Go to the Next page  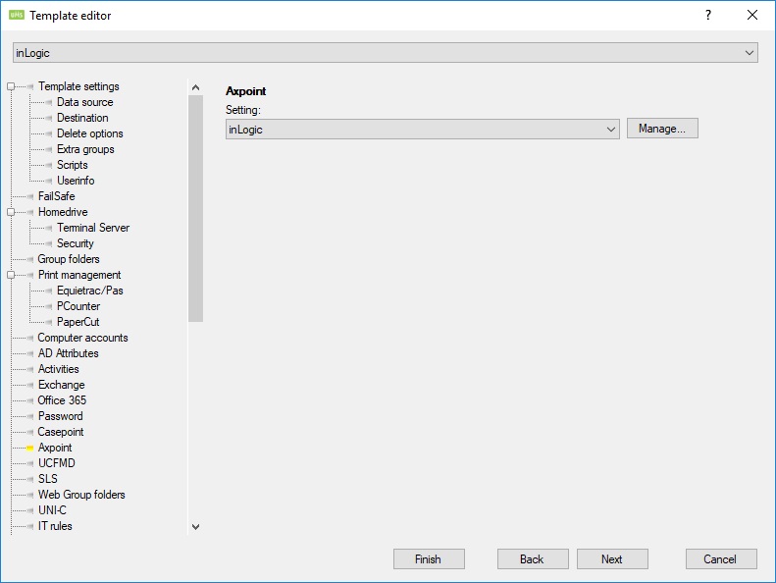tap(612, 558)
